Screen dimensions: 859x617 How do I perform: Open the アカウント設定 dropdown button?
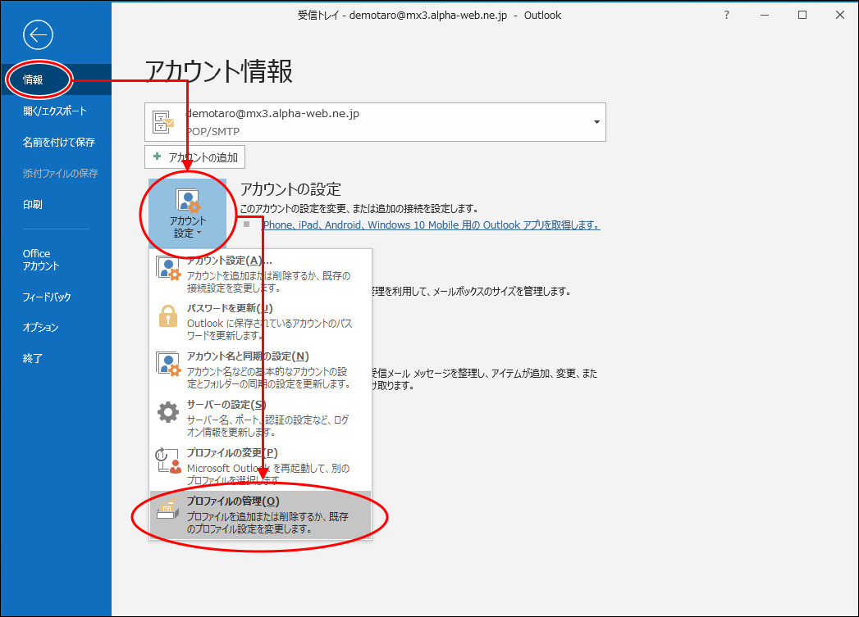coord(187,213)
